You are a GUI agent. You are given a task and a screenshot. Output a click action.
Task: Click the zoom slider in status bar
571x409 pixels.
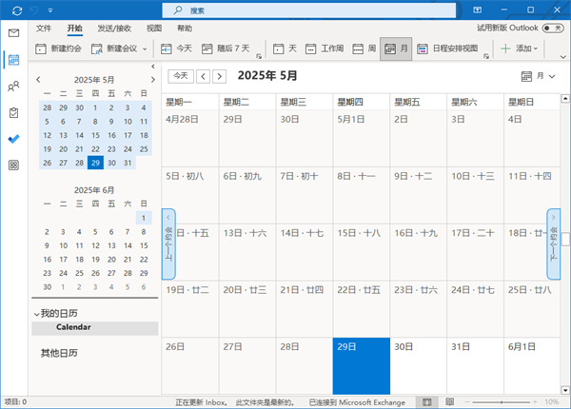click(x=502, y=402)
